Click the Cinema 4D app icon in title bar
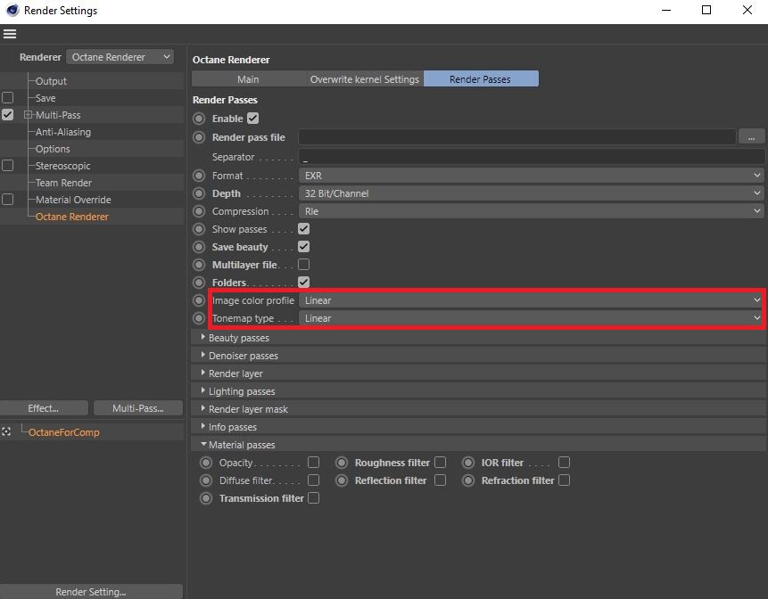 click(x=12, y=10)
